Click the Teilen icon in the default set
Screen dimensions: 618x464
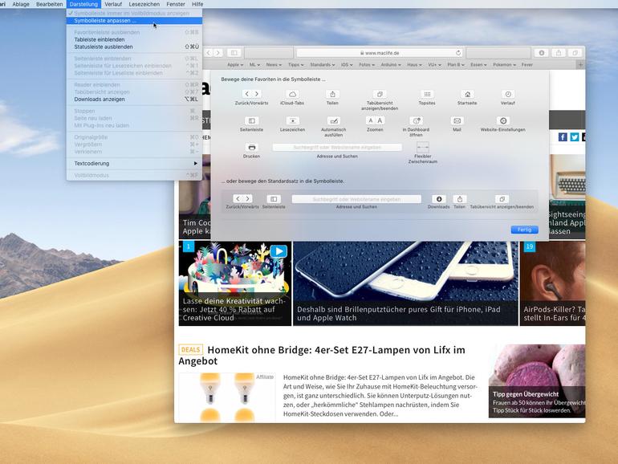(x=460, y=199)
